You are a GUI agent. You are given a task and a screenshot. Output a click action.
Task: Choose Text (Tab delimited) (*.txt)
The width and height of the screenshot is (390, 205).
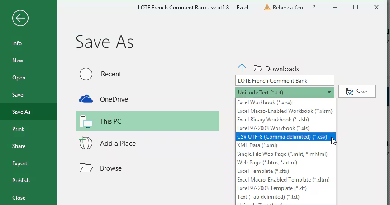285,197
